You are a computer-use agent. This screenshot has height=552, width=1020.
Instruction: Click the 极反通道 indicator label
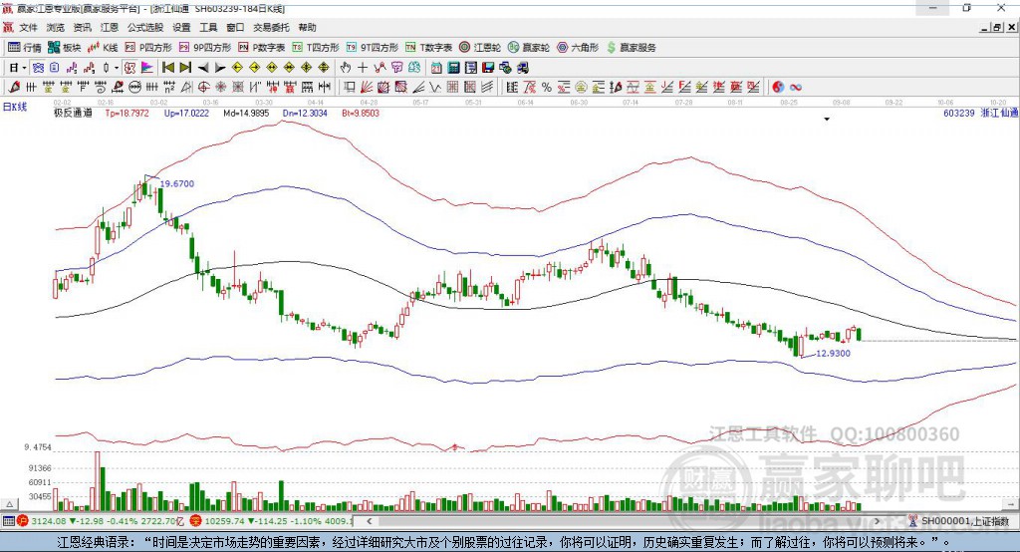tap(72, 113)
